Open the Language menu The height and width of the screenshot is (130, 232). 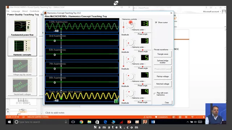[x=16, y=11]
